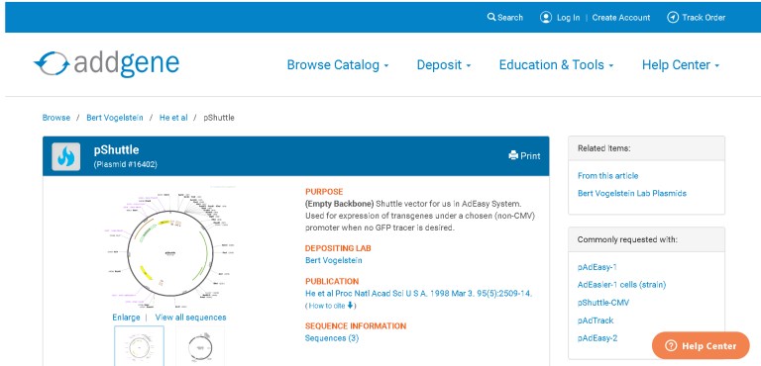This screenshot has width=761, height=366.
Task: Click the Log In user icon
Action: pos(546,18)
